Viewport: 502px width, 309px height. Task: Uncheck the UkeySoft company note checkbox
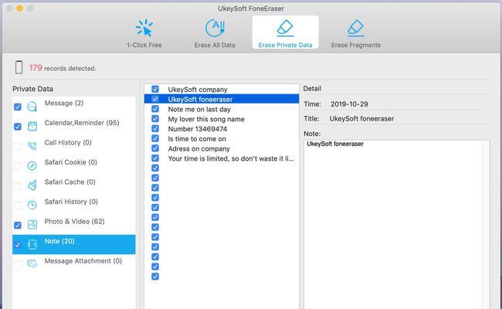(x=155, y=89)
